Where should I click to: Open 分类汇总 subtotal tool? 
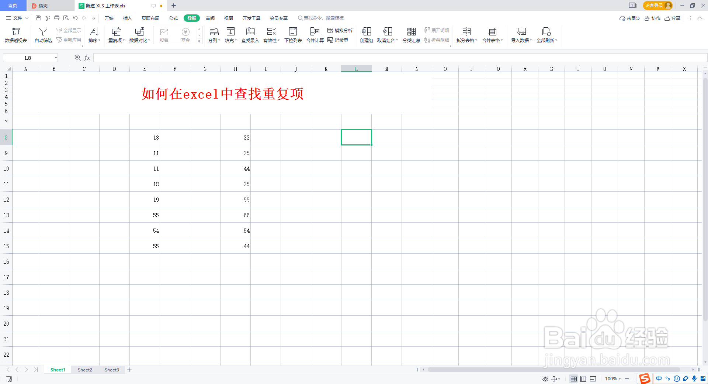411,35
